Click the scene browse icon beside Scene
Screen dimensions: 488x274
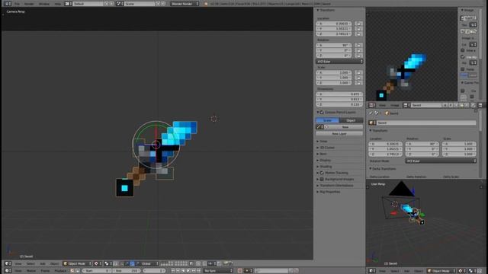[120, 4]
